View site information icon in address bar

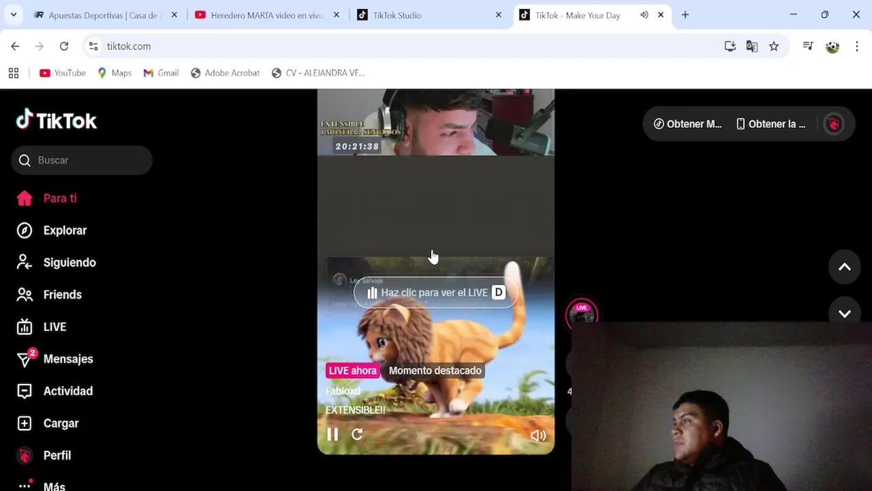click(x=93, y=46)
